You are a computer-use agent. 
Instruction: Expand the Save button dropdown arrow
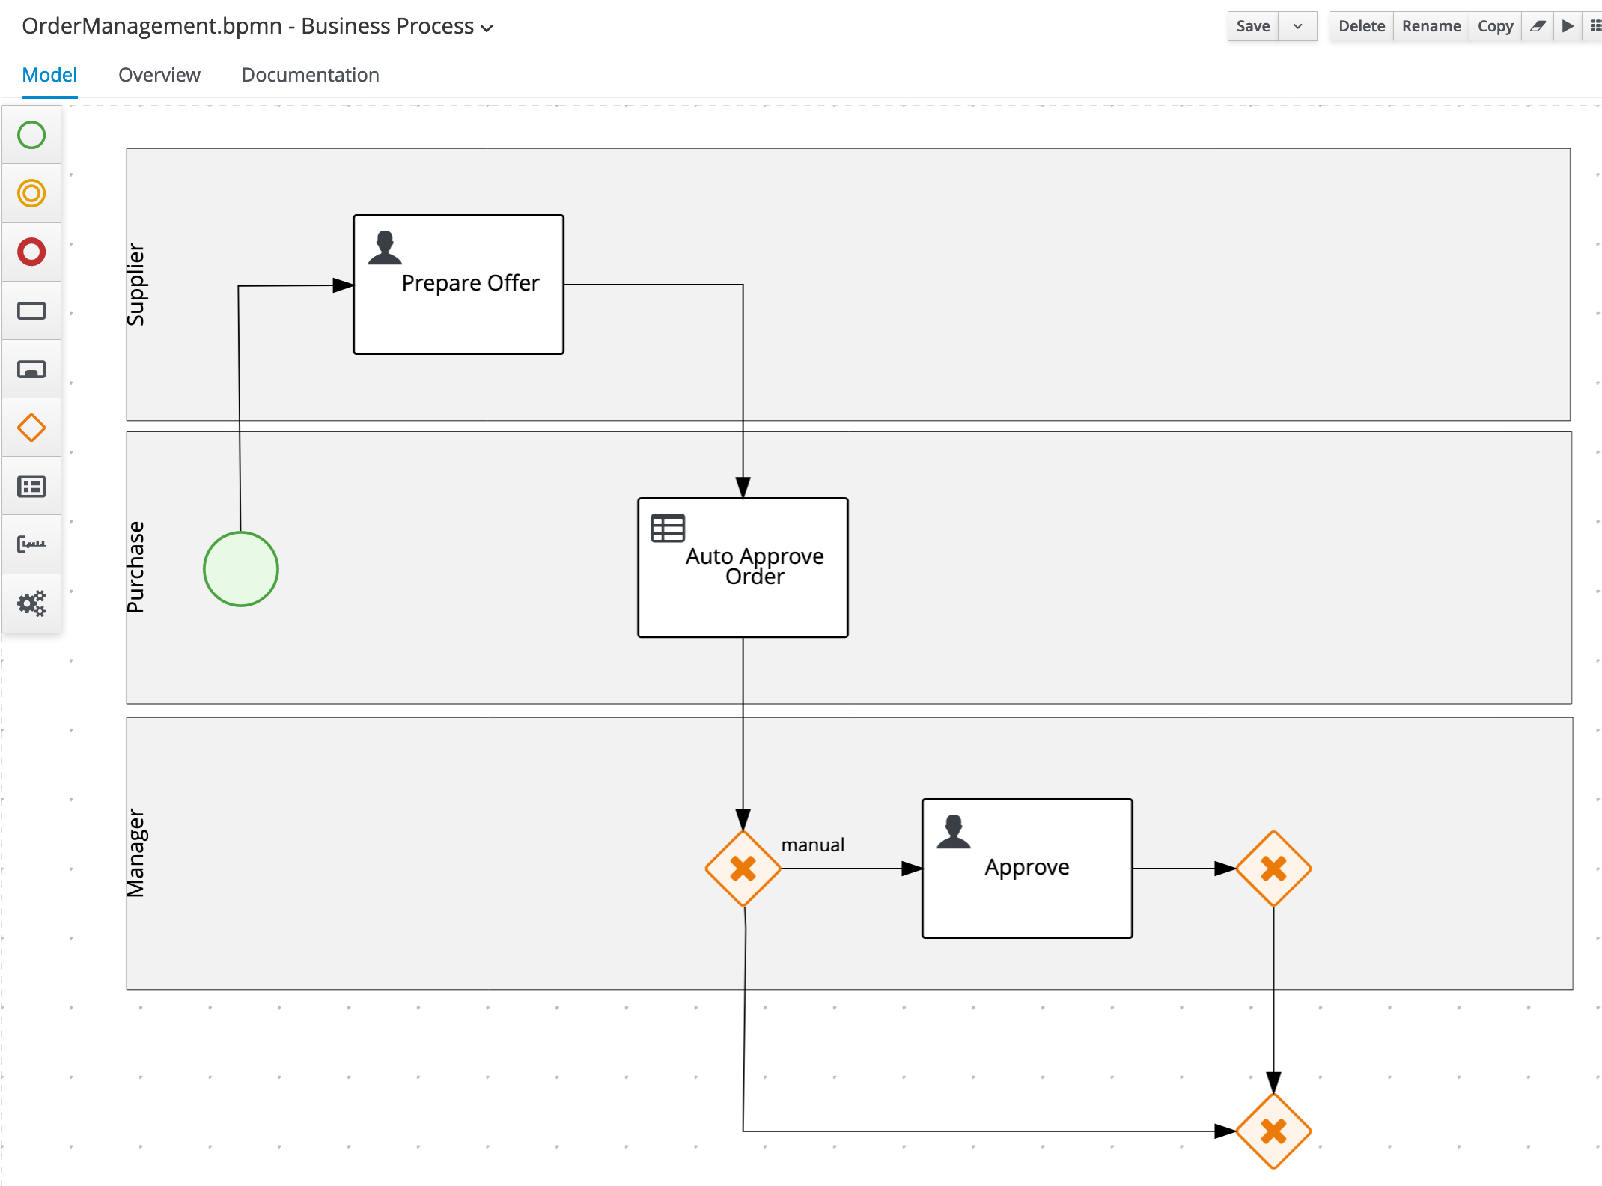click(1298, 26)
